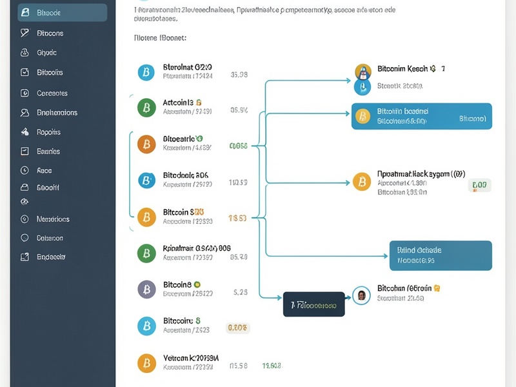Click the Brind Ochode blue box
The height and width of the screenshot is (387, 516).
click(441, 255)
